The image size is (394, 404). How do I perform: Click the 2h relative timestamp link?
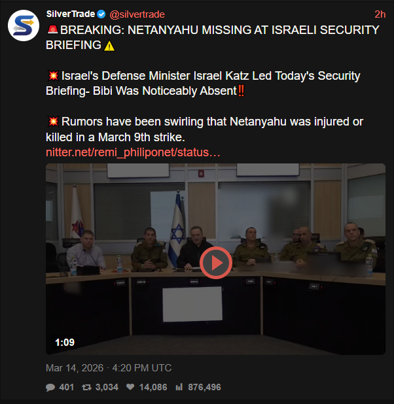[380, 14]
